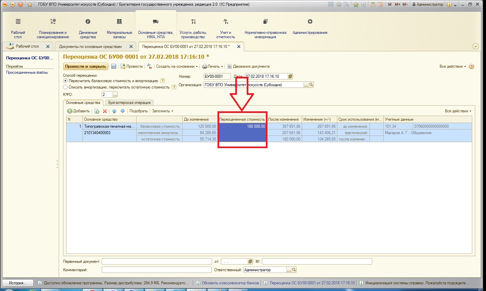This screenshot has height=291, width=486.
Task: Open Рабочий стол section in the top panel
Action: [18, 28]
